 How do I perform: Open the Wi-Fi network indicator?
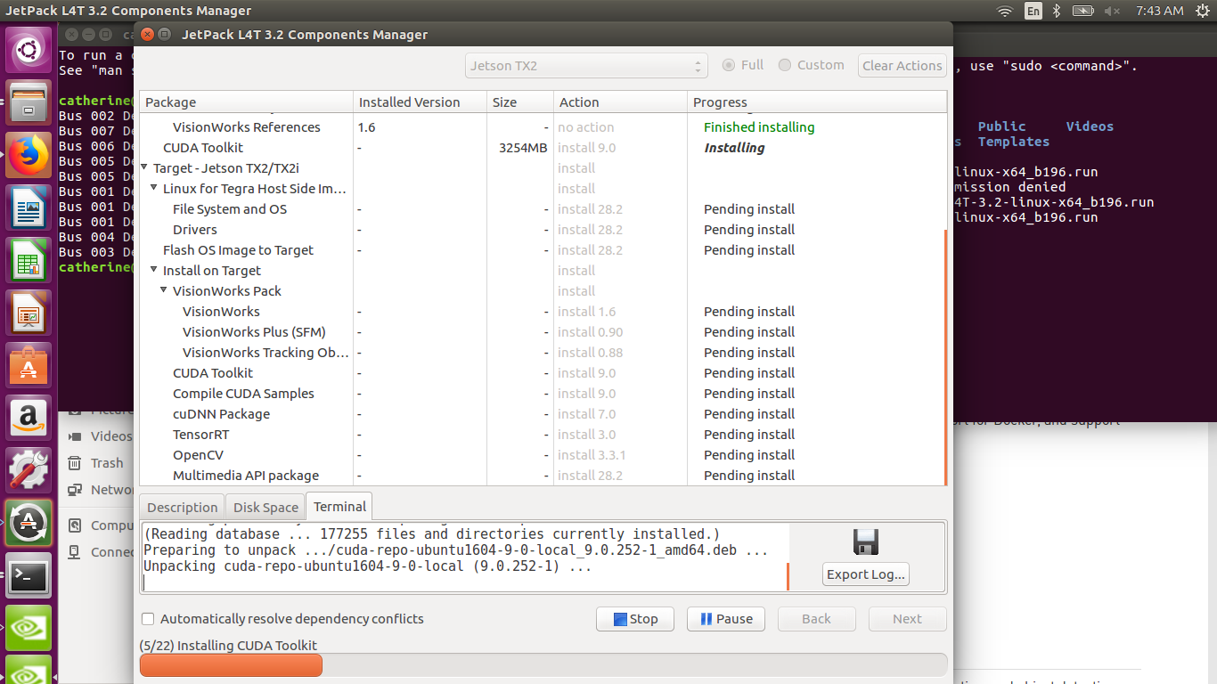(1005, 11)
